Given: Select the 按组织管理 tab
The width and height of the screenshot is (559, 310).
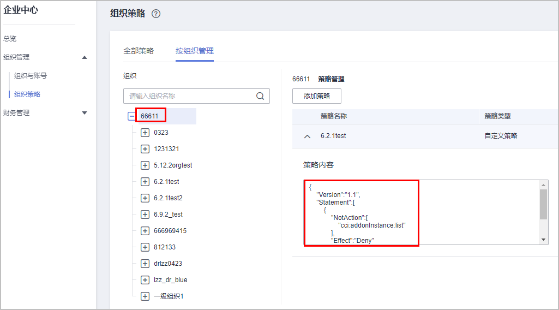Looking at the screenshot, I should coord(195,51).
